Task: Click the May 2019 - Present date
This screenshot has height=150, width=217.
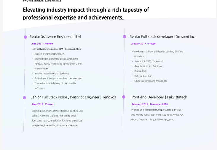Action: 43,104
